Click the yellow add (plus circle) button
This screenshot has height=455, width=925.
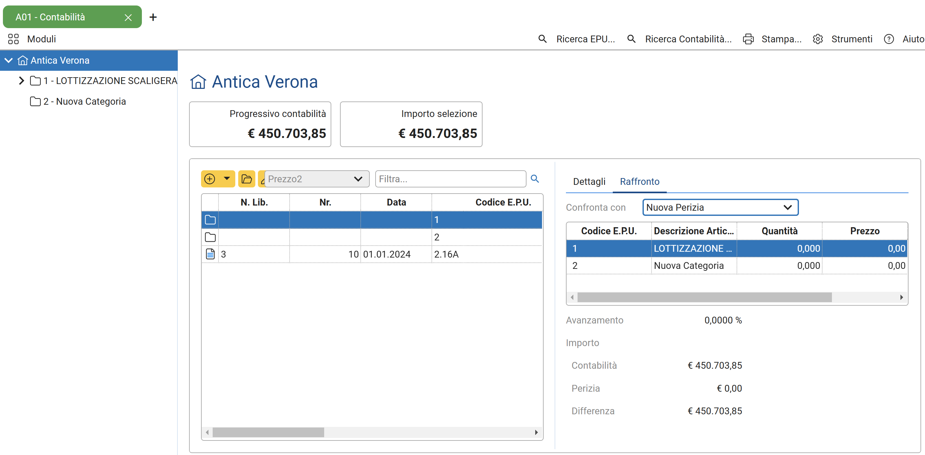(x=210, y=179)
